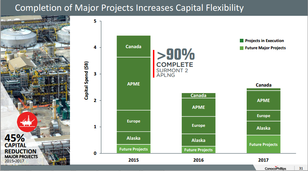Click the ConocoPhillips logo in footer

pos(276,168)
